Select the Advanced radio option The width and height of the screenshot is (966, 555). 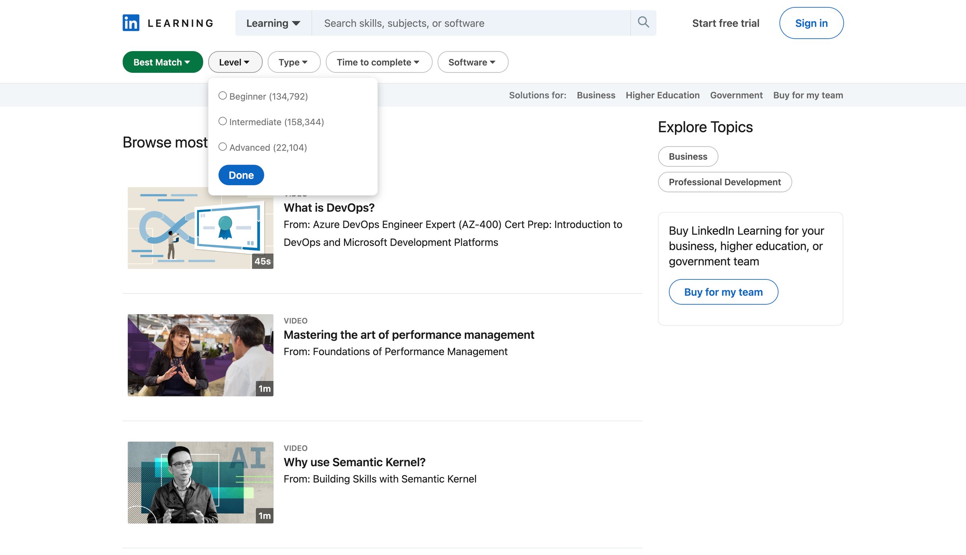click(223, 147)
